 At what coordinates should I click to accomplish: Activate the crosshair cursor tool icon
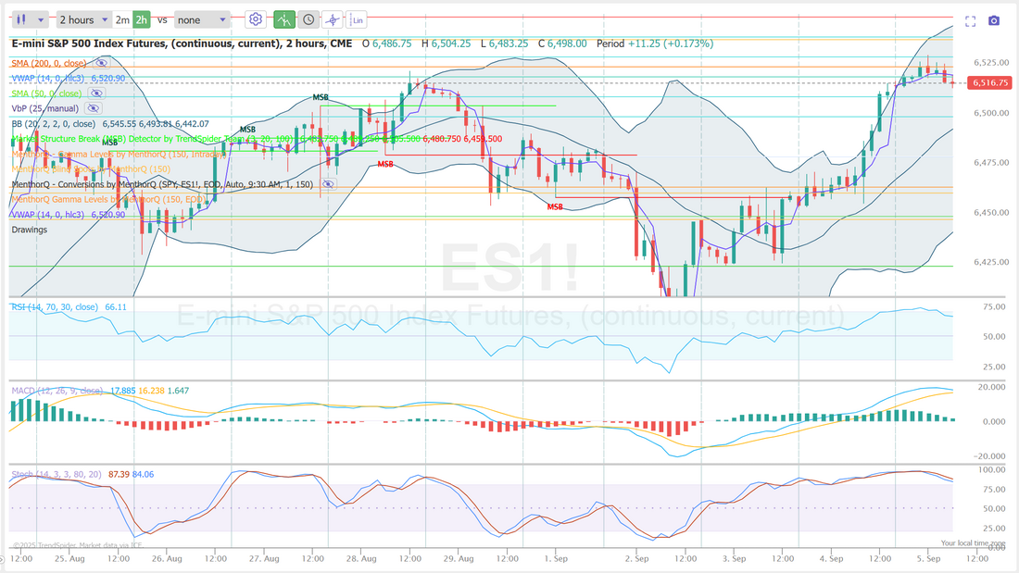[332, 19]
